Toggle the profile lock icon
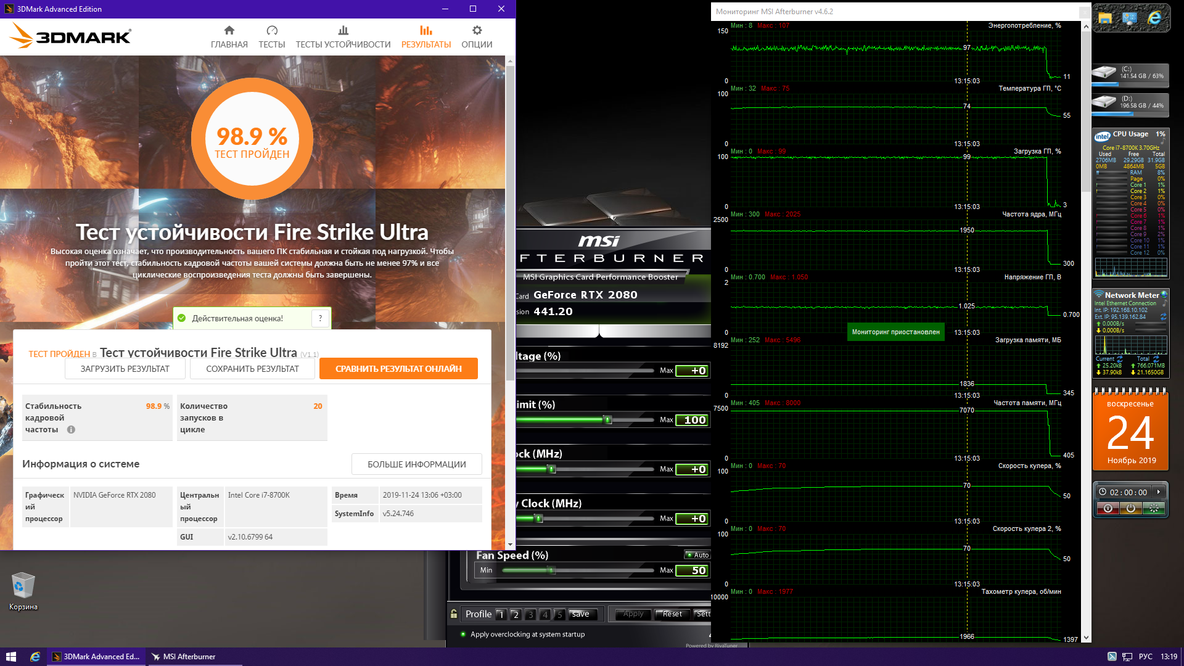This screenshot has height=666, width=1184. pyautogui.click(x=454, y=614)
